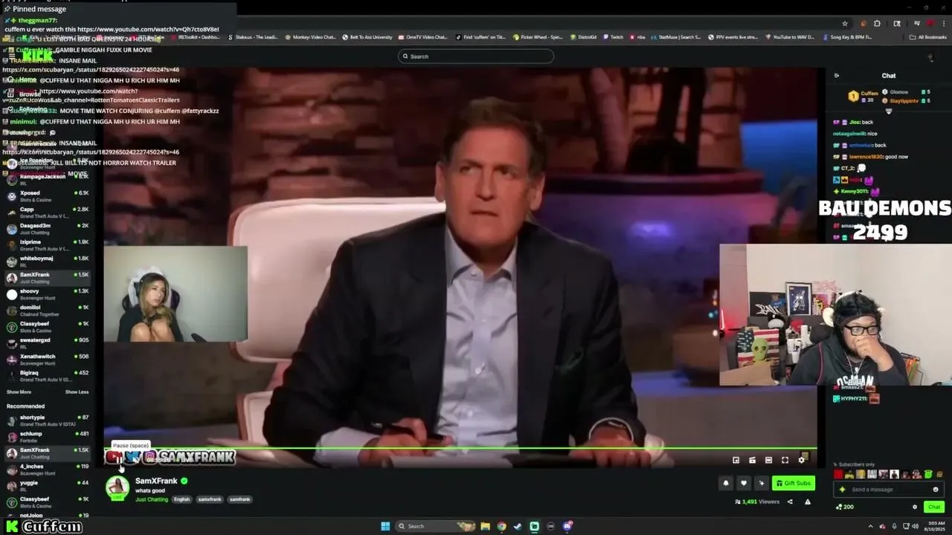
Task: Click the 1,491 Viewers count
Action: (x=757, y=502)
